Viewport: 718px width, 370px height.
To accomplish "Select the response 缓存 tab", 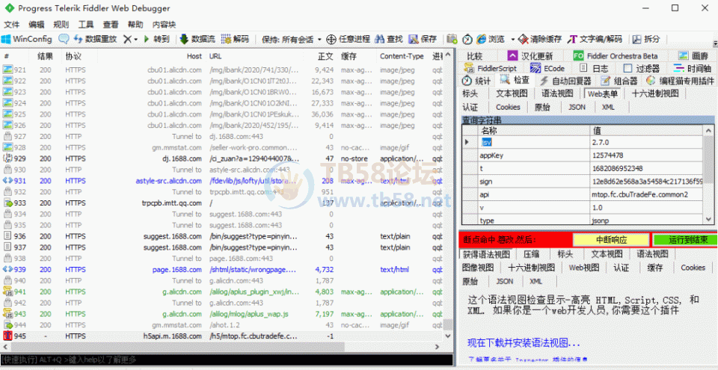I will point(655,268).
